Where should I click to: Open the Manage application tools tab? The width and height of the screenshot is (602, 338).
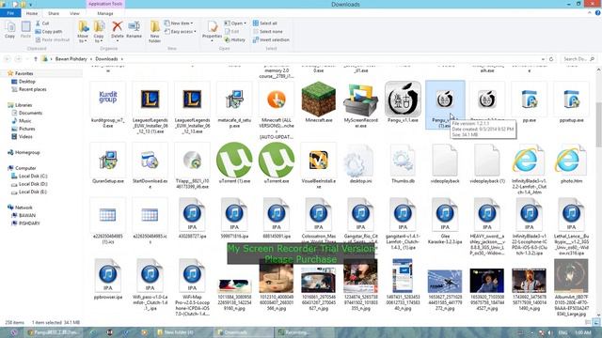click(x=105, y=13)
